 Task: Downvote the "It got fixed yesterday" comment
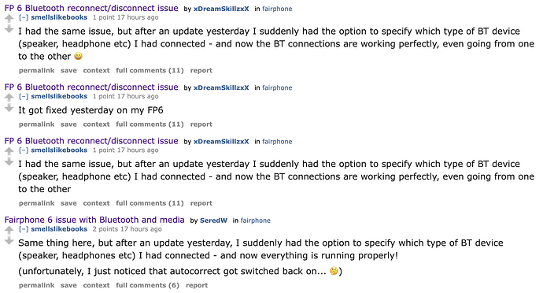[x=9, y=109]
